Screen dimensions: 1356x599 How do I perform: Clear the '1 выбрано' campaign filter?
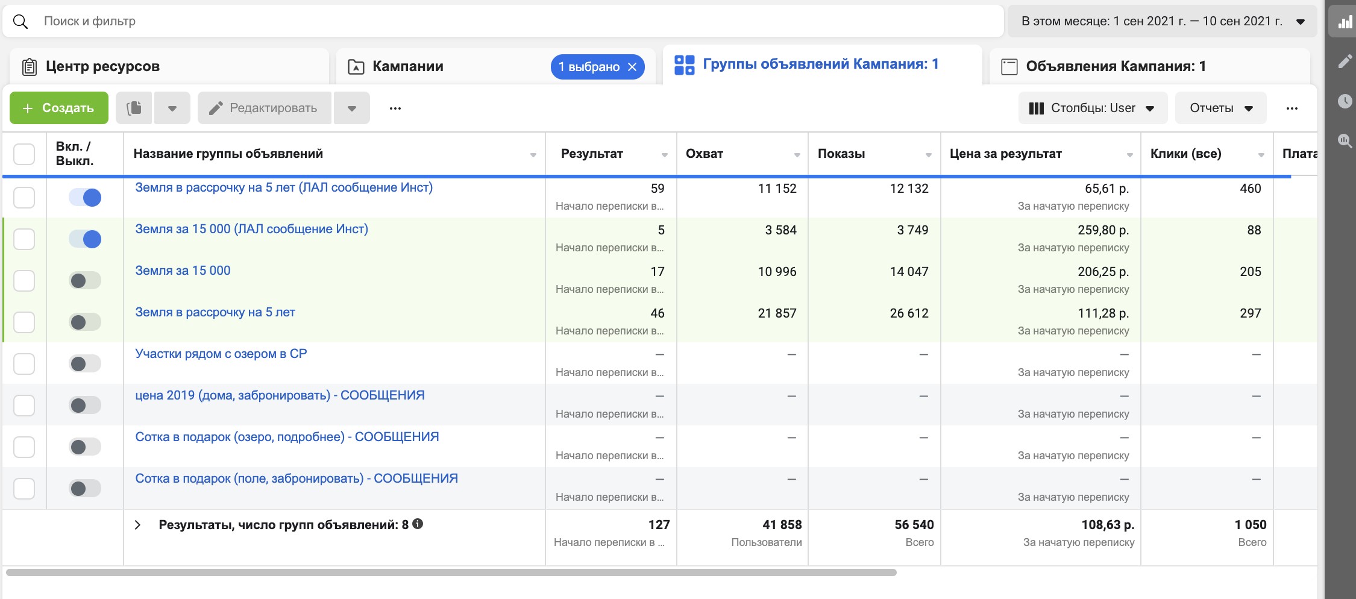coord(632,67)
